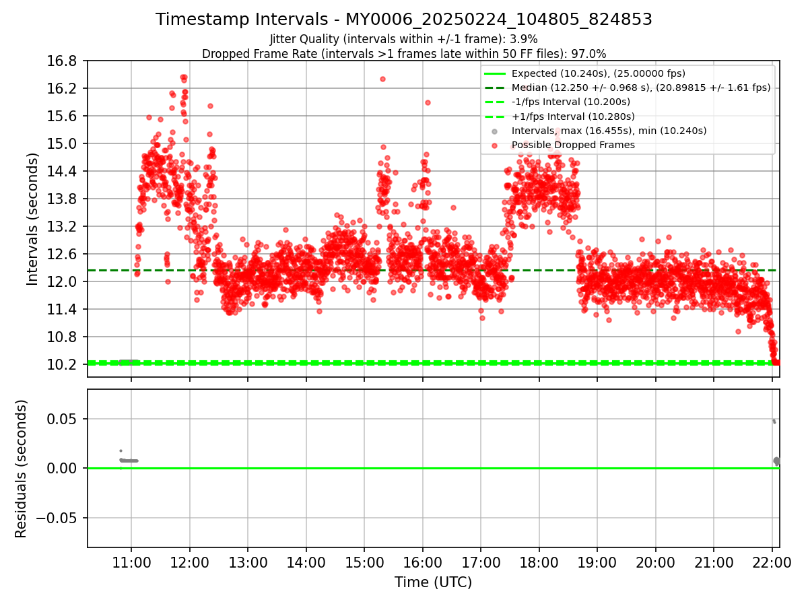Click the plot title 'Timestamp Intervals - MY0006_20250224_104805_824853'

point(404,20)
